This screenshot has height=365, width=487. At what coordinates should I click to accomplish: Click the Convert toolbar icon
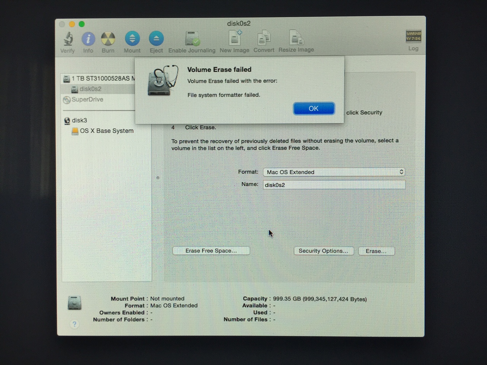coord(264,38)
